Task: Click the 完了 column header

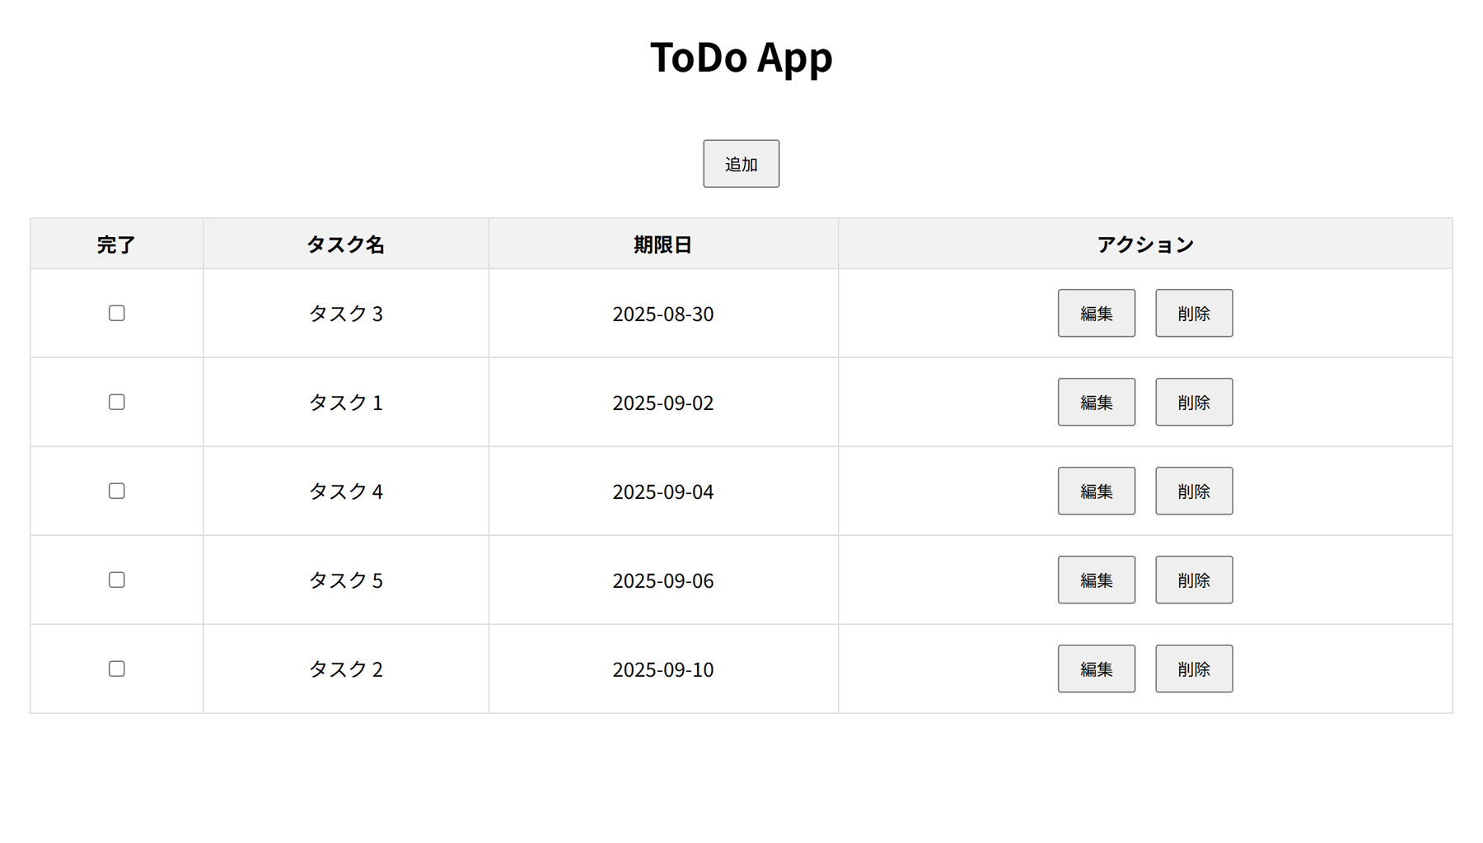Action: tap(115, 243)
